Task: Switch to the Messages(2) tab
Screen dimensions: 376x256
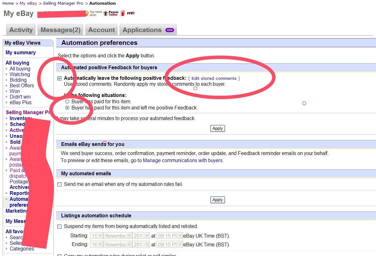Action: pyautogui.click(x=61, y=30)
